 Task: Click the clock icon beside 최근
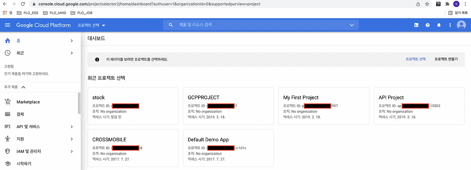pyautogui.click(x=7, y=53)
